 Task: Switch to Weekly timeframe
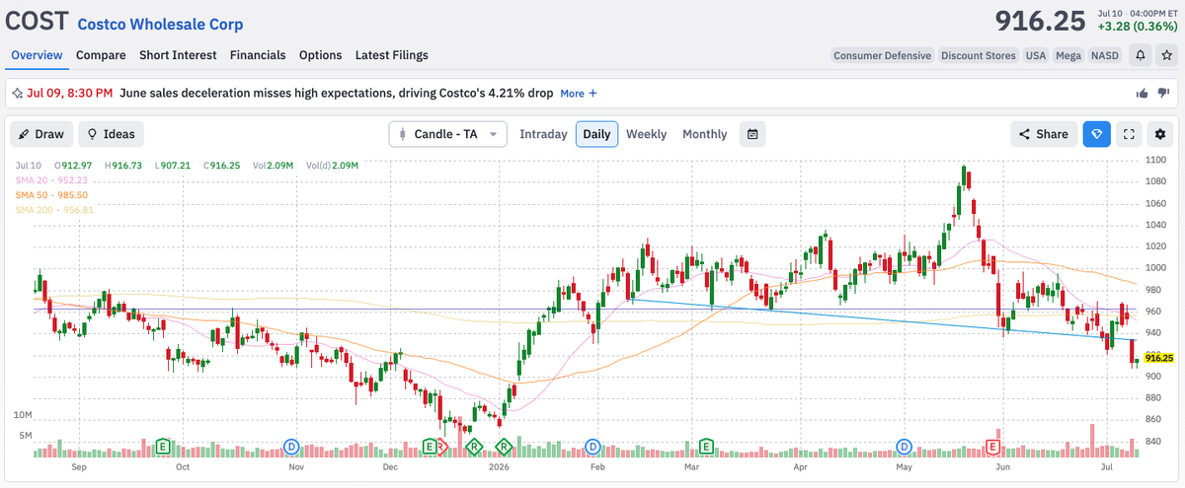646,134
